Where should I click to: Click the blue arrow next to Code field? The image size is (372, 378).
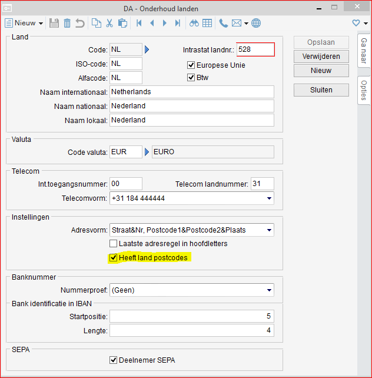(x=147, y=49)
